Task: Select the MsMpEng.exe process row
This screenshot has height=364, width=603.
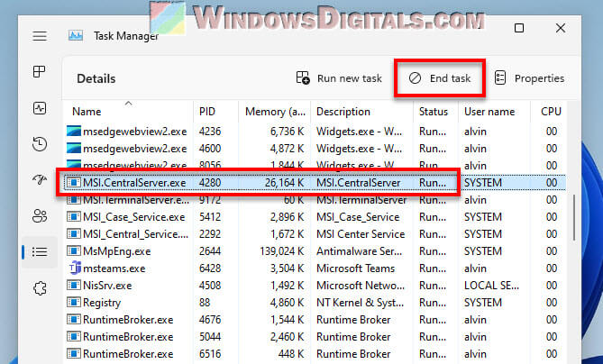Action: click(x=315, y=251)
